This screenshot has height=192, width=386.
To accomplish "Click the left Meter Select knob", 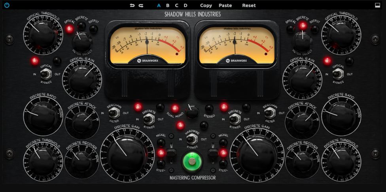I will pos(82,42).
